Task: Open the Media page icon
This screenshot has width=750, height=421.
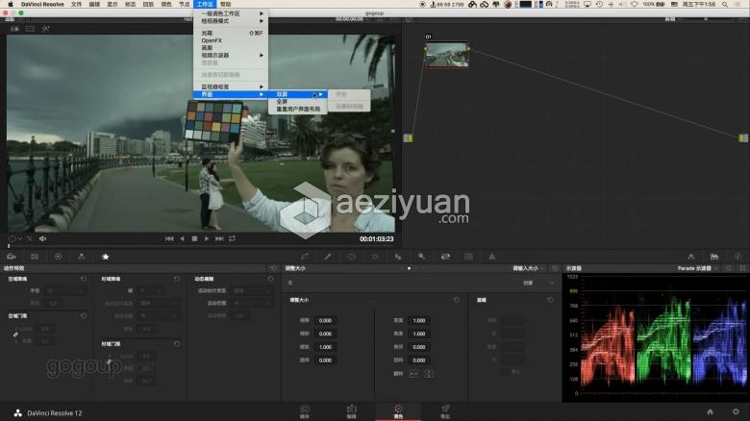Action: 305,410
